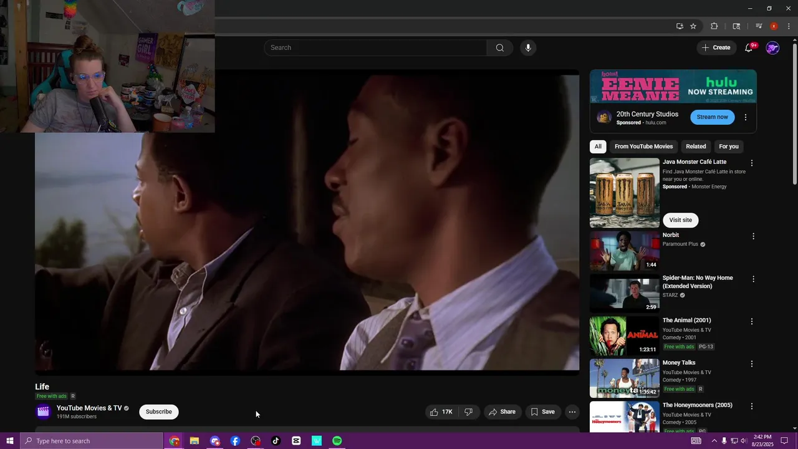The width and height of the screenshot is (798, 449).
Task: Open TikTok from the taskbar
Action: click(276, 441)
